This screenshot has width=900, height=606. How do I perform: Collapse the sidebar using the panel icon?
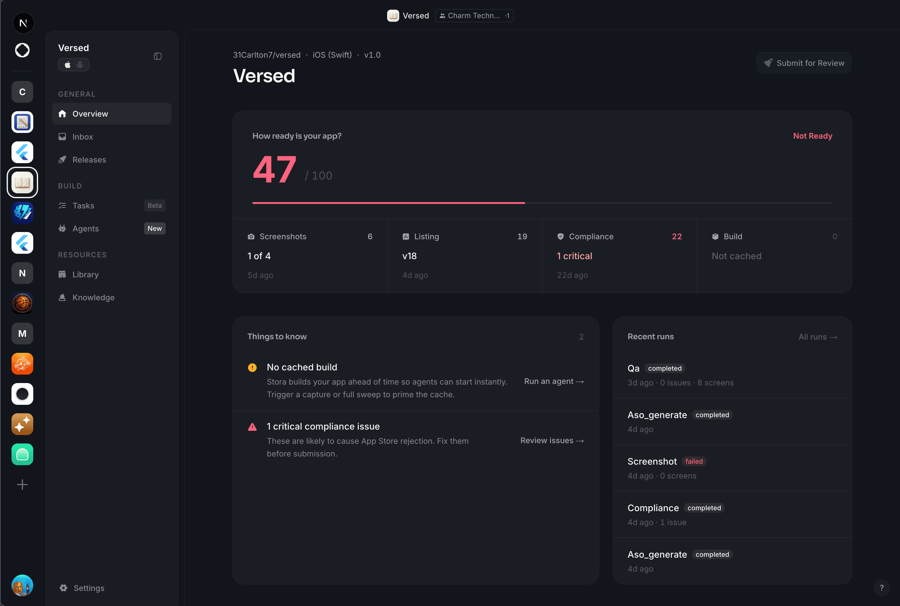coord(158,56)
